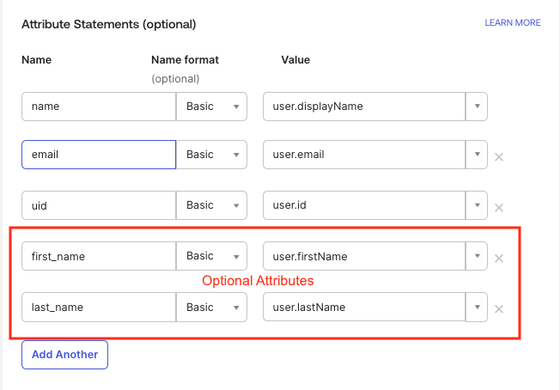The height and width of the screenshot is (390, 560).
Task: Open Name format dropdown for uid row
Action: click(211, 206)
